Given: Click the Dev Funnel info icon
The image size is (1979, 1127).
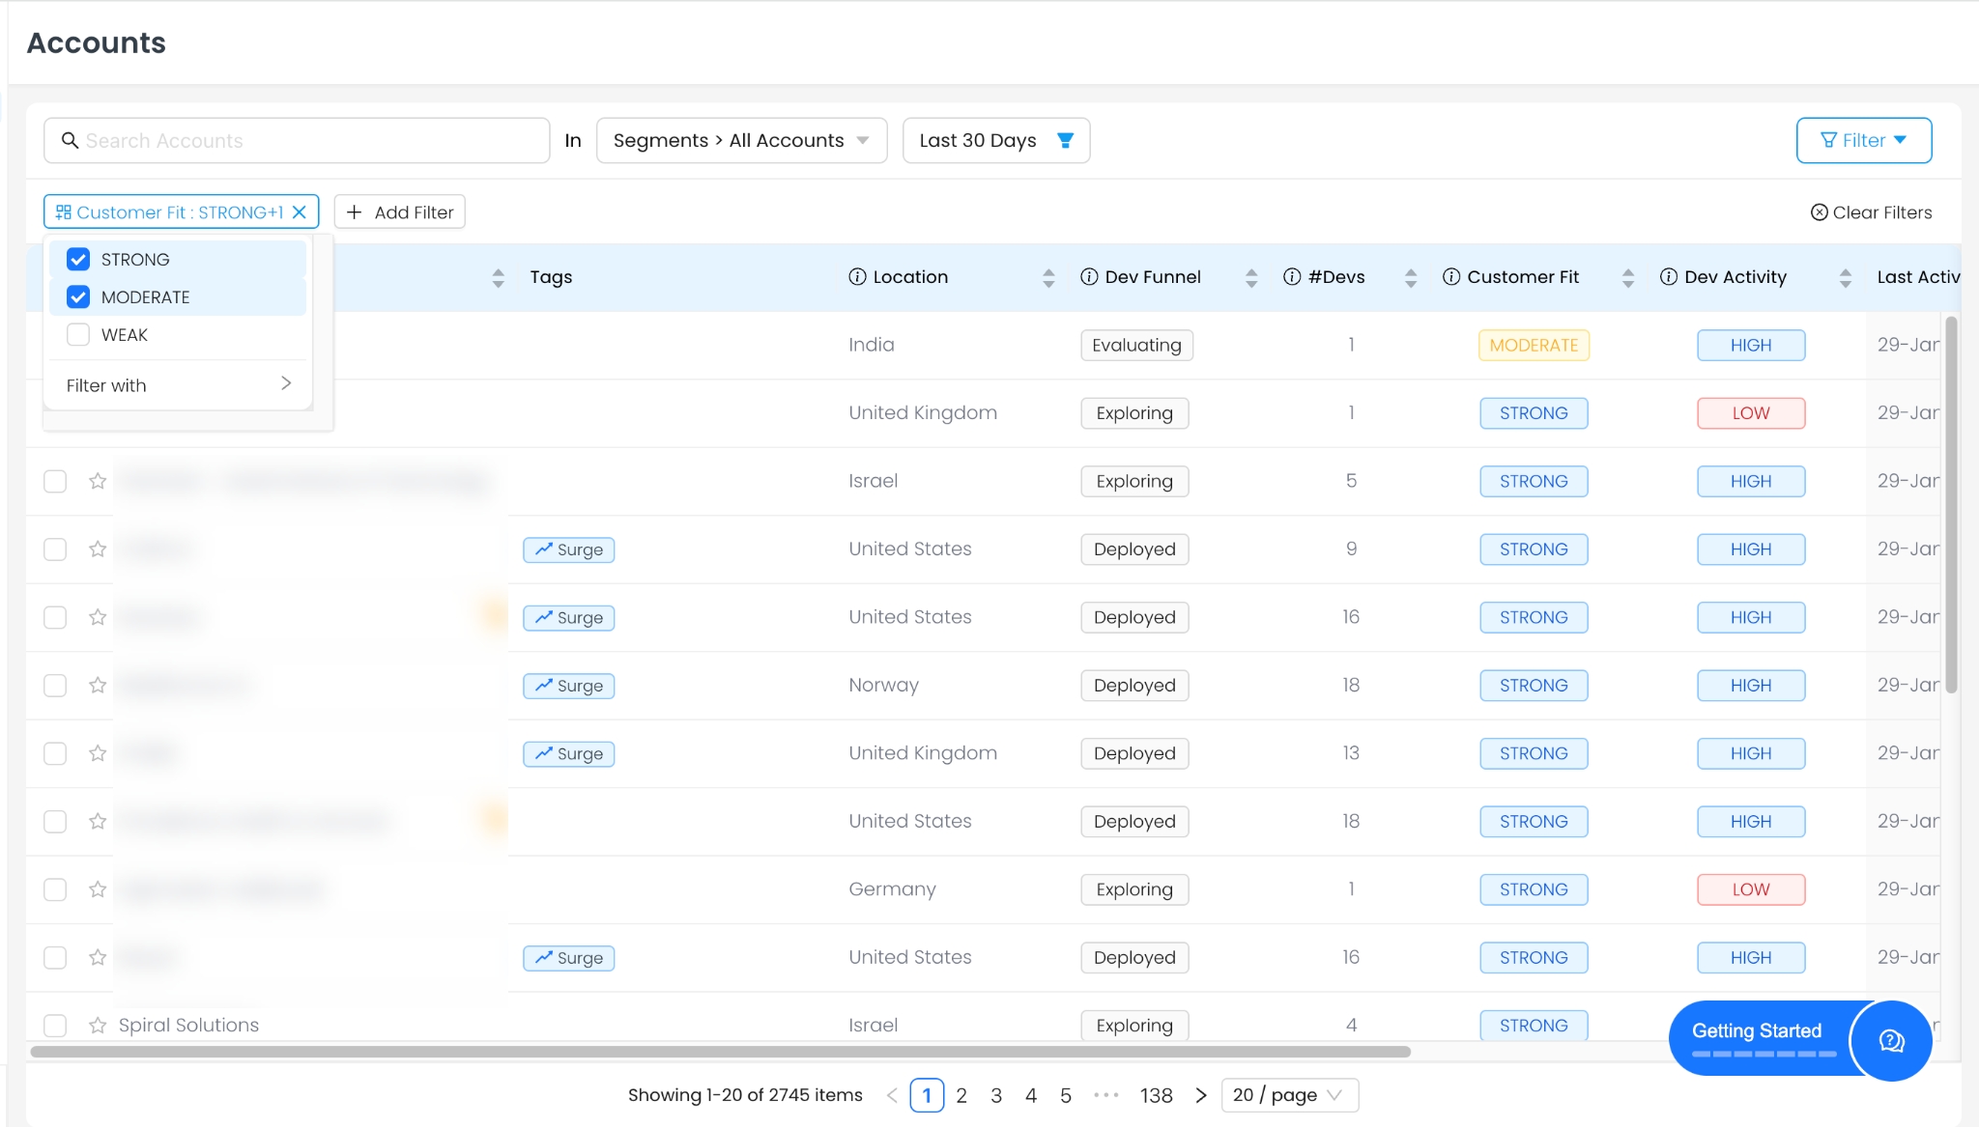Looking at the screenshot, I should [x=1089, y=277].
